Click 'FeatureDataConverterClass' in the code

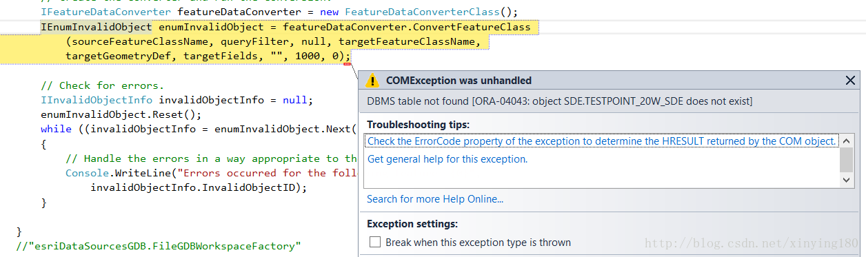(x=423, y=12)
